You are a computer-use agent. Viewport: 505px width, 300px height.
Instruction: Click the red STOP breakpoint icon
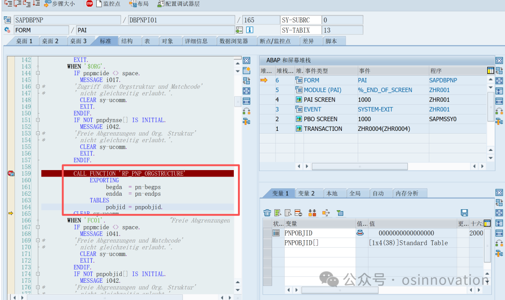(x=89, y=4)
